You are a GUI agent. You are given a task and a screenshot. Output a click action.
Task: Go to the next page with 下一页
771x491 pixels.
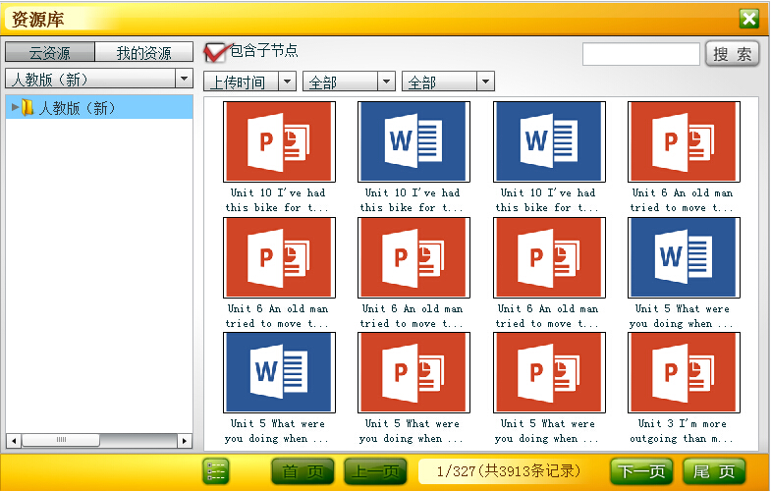pos(642,472)
